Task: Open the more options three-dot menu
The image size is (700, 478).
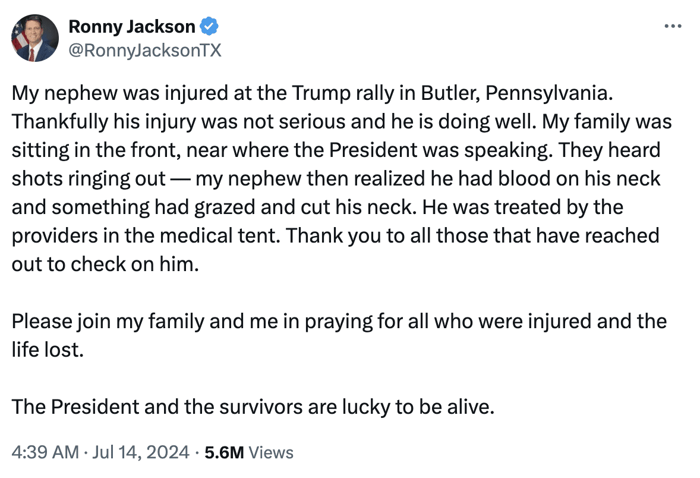Action: pos(672,27)
